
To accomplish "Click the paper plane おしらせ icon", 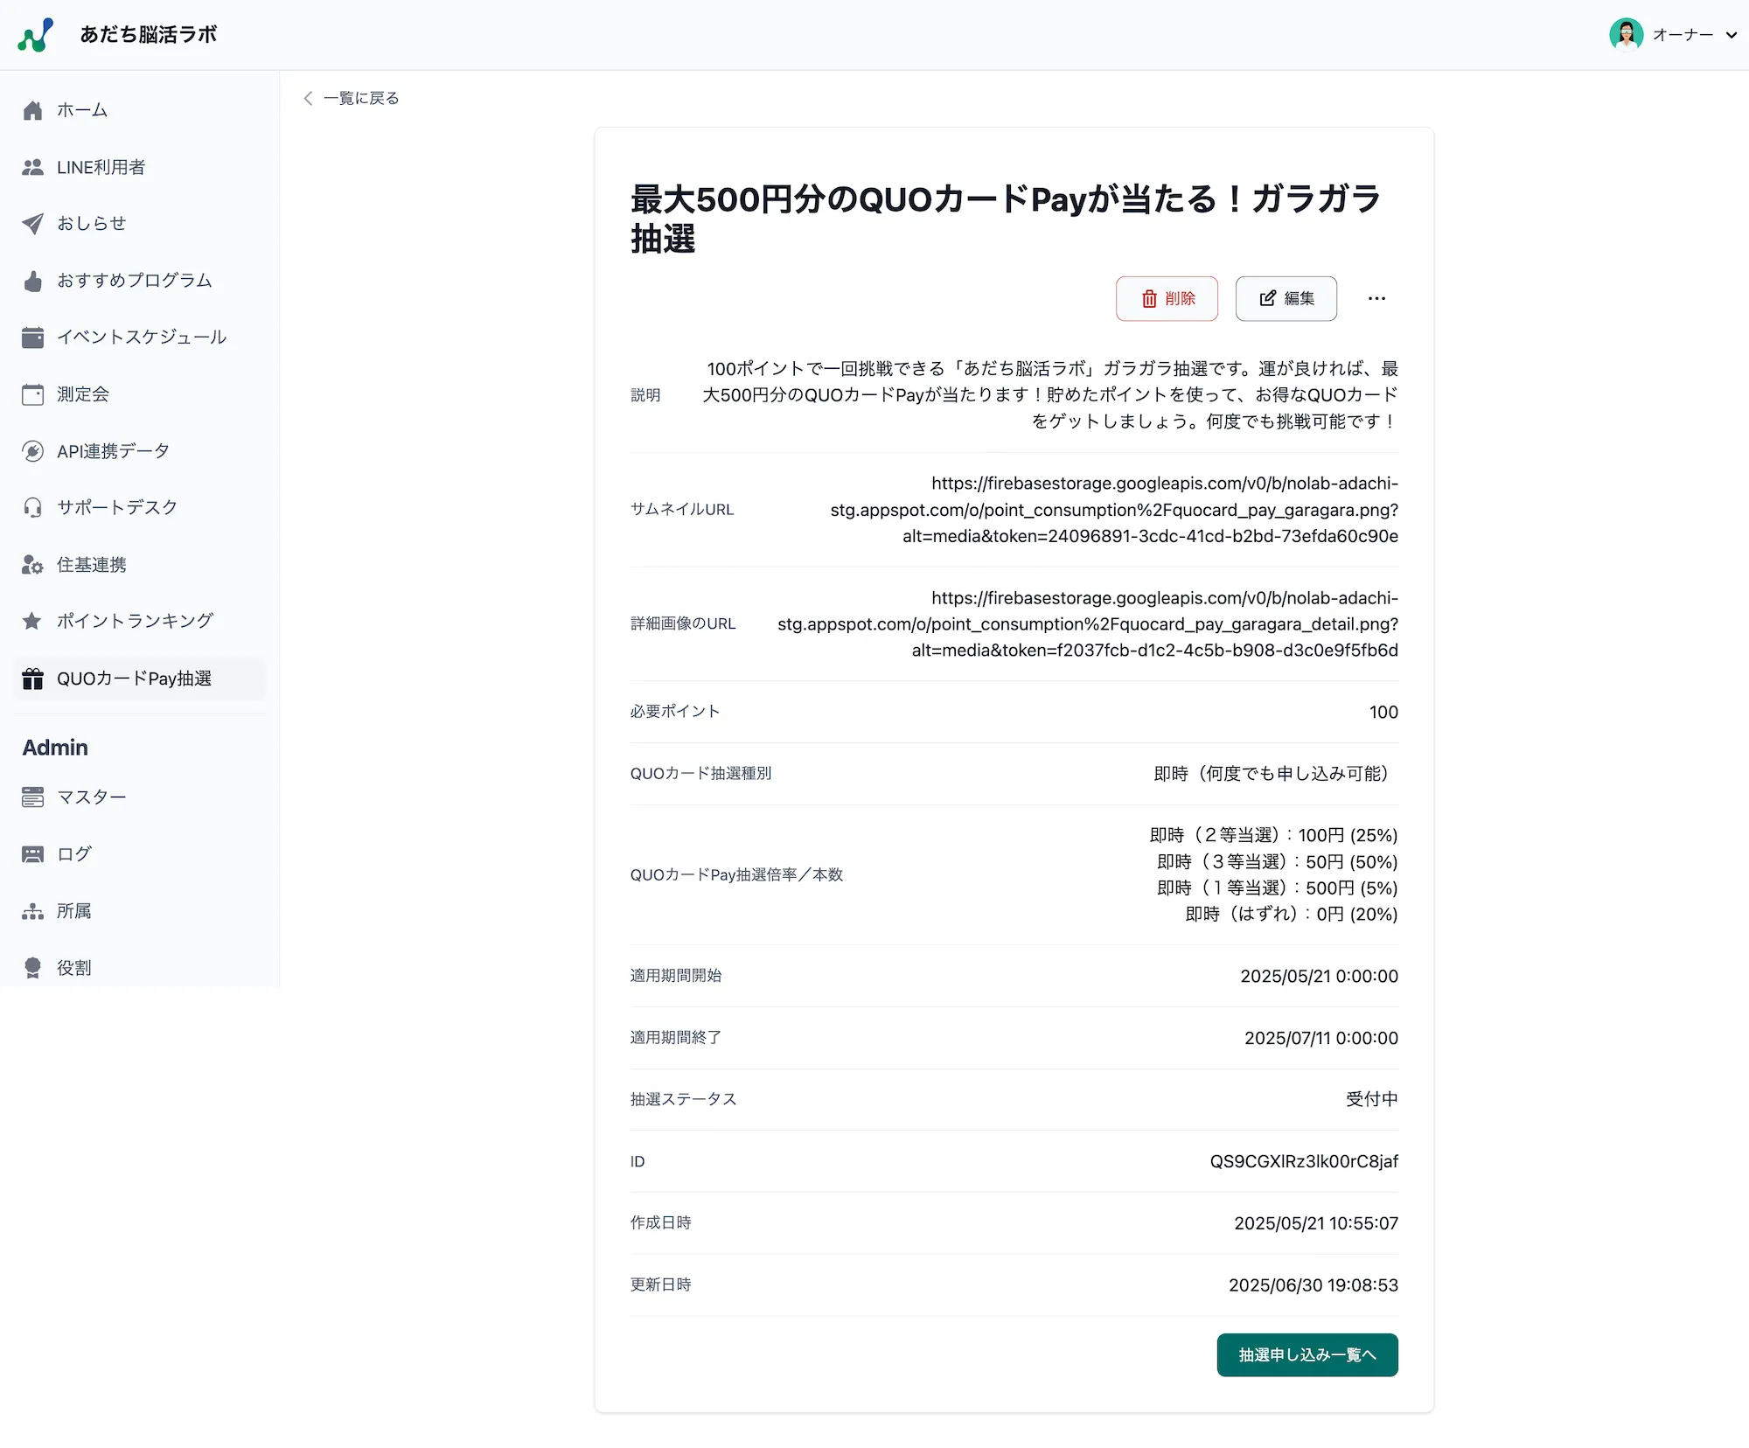I will [32, 224].
